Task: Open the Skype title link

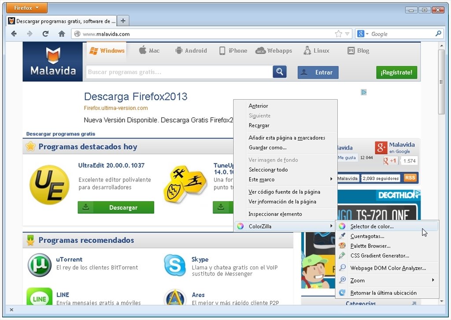Action: [x=200, y=259]
